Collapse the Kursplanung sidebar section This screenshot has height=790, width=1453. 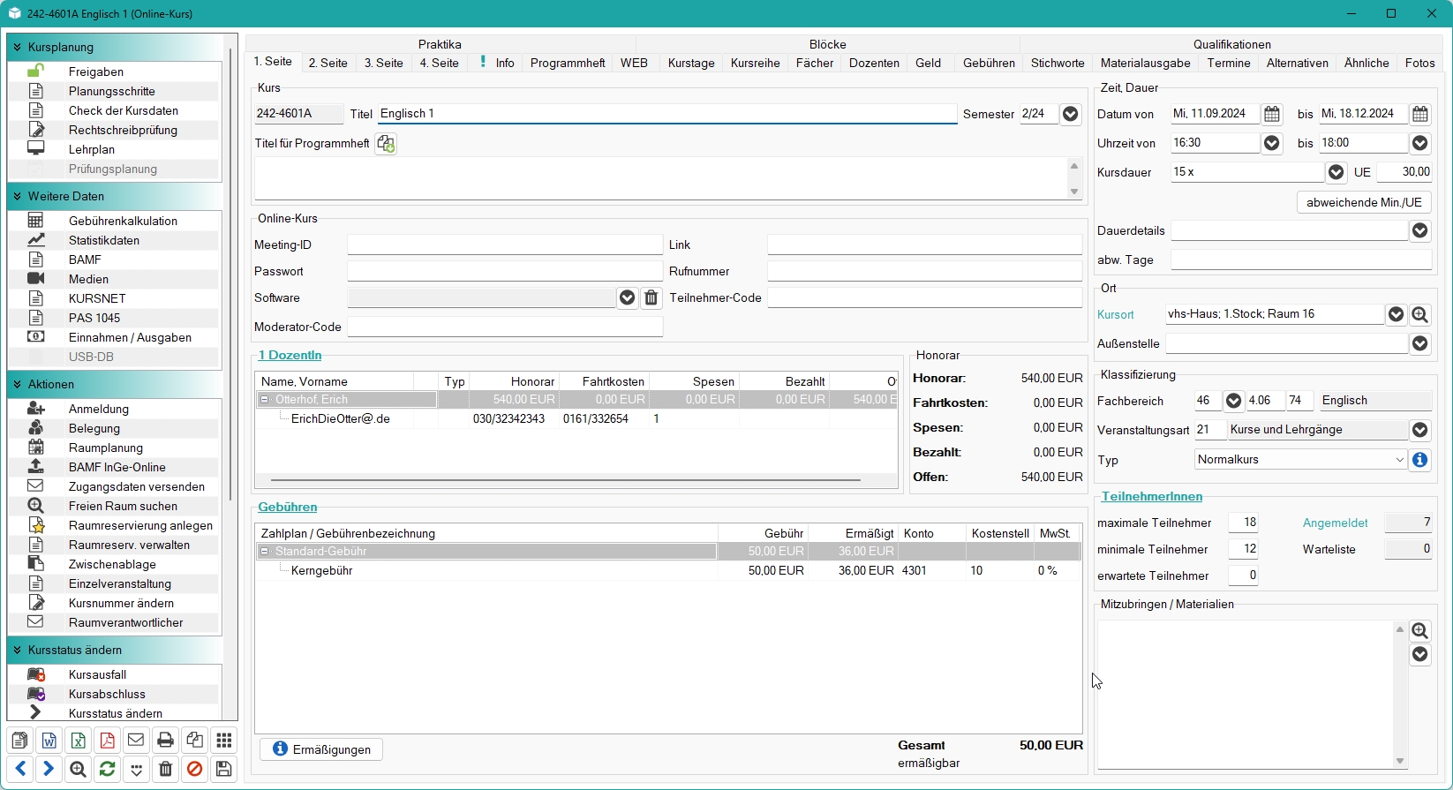(x=17, y=48)
